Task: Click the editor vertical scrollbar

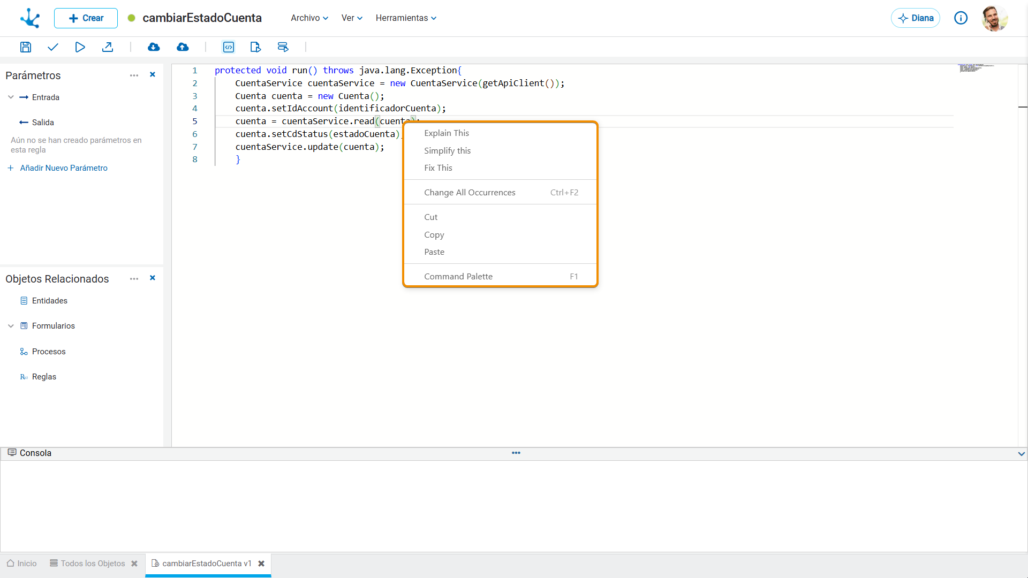Action: coord(1023,255)
